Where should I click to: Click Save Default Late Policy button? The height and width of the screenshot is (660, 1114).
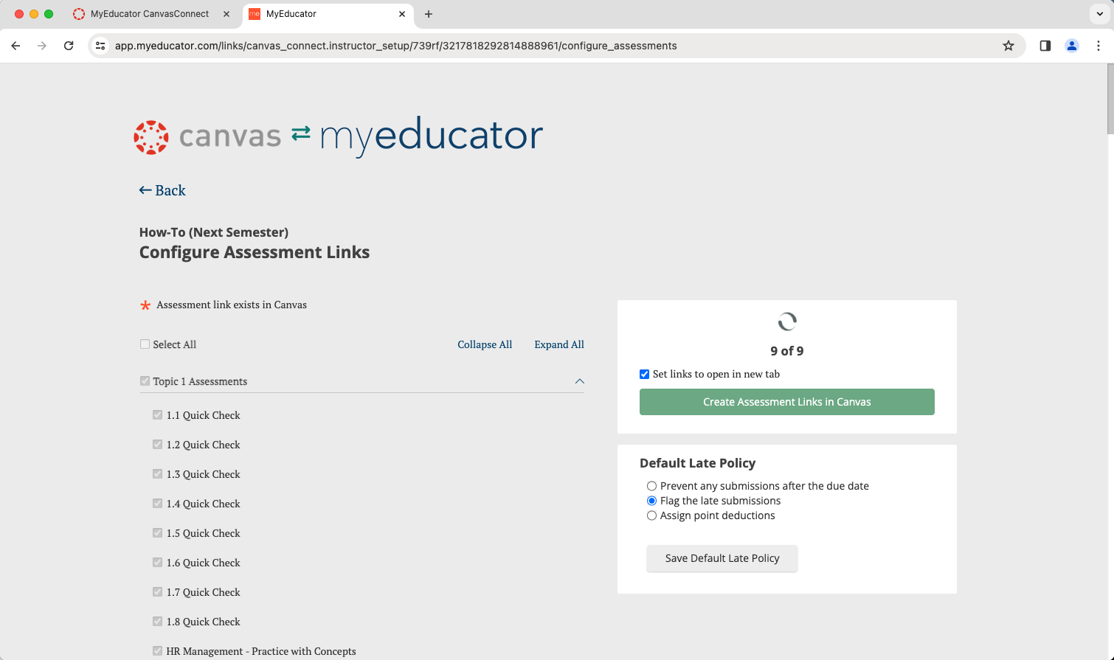click(722, 558)
